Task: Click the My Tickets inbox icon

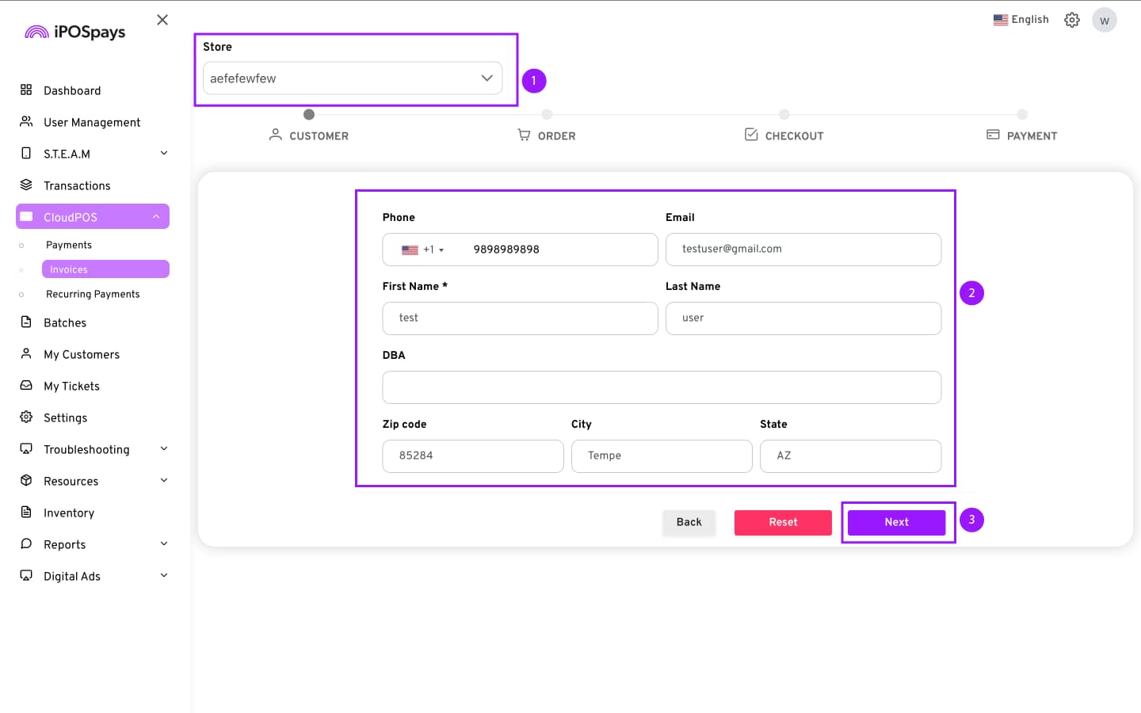Action: (26, 386)
